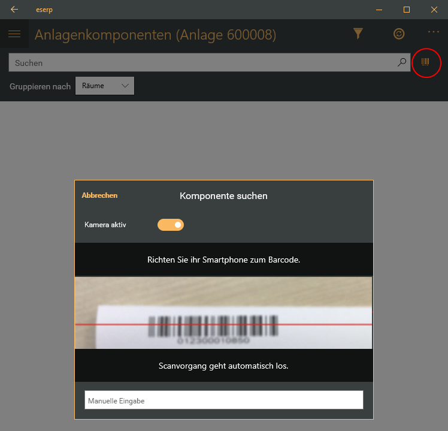Click the camera barcode preview image

click(223, 312)
